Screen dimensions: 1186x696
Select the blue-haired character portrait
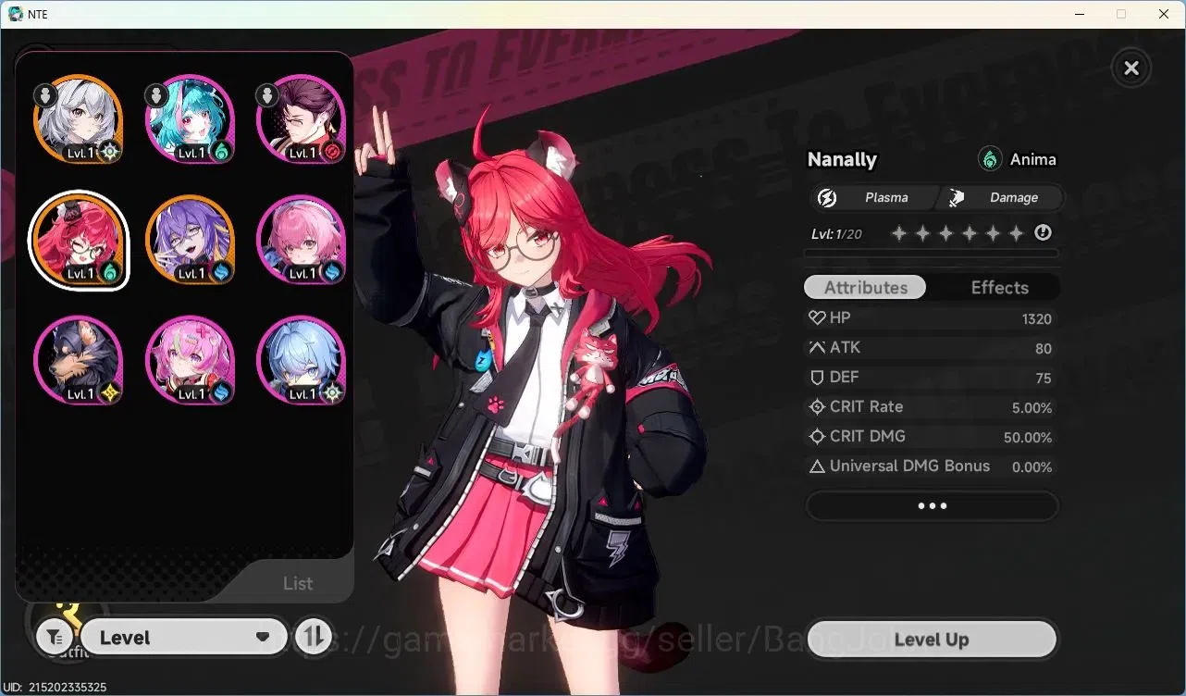point(301,360)
